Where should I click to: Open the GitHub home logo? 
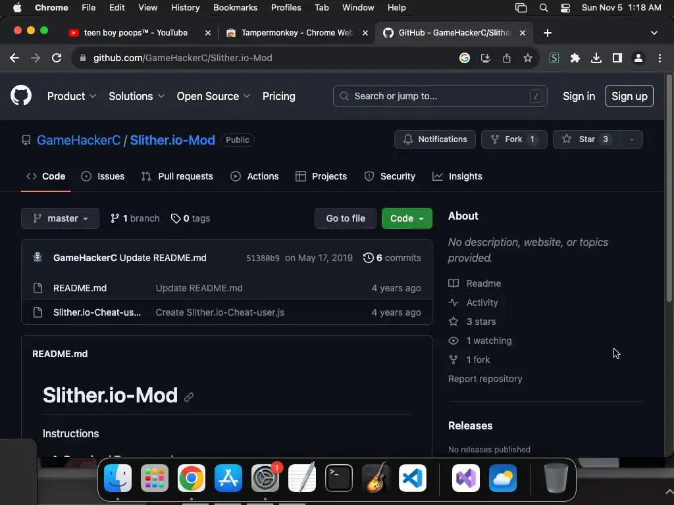(20, 95)
